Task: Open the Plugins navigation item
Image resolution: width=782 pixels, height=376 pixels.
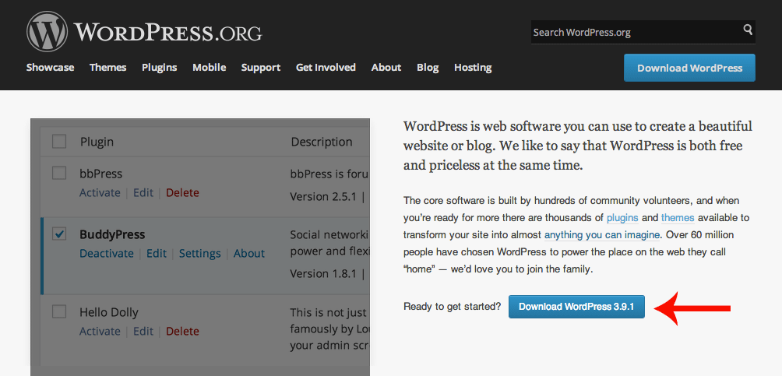Action: click(x=159, y=67)
